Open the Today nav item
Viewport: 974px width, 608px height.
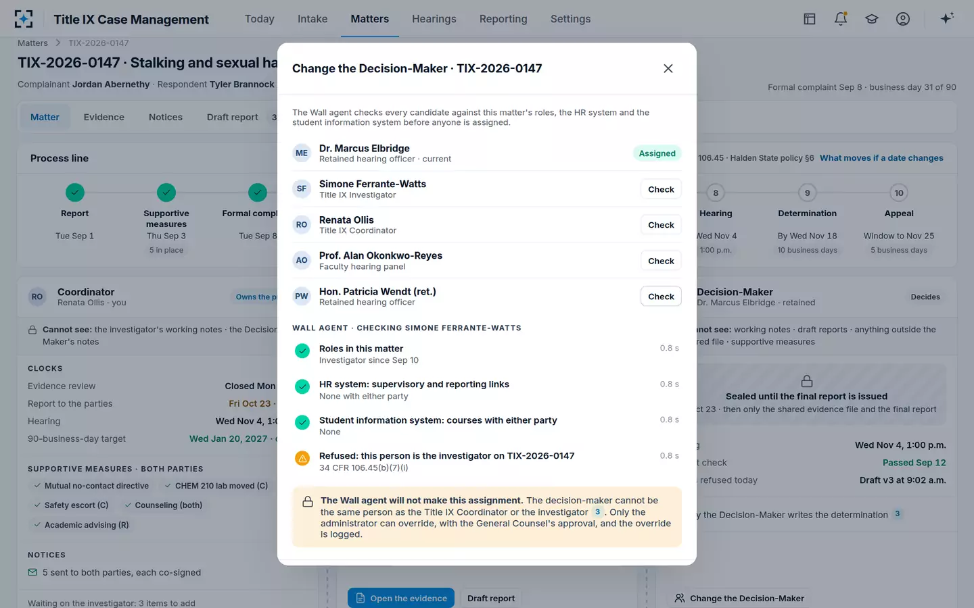[260, 19]
